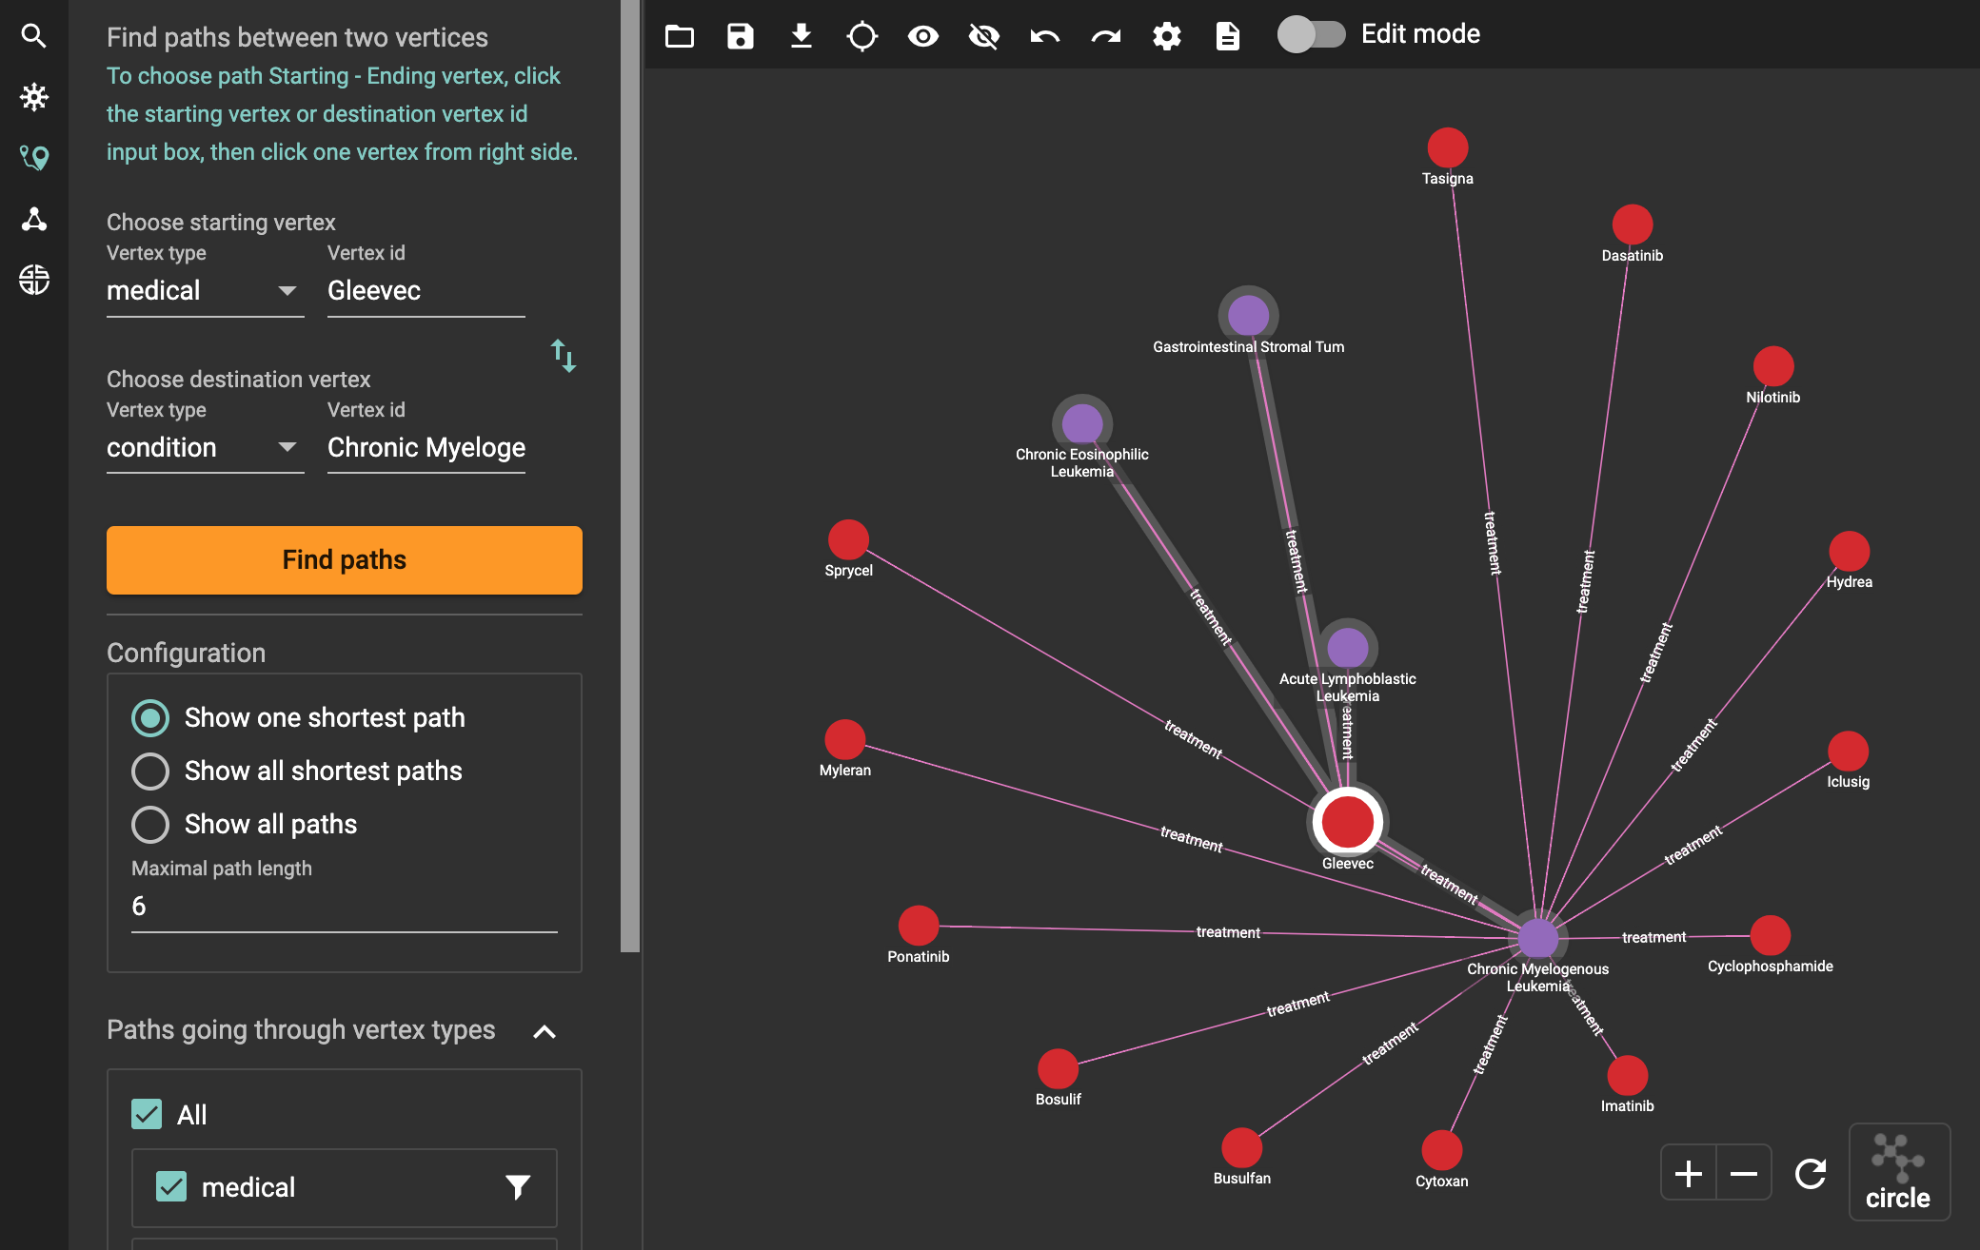The width and height of the screenshot is (1980, 1250).
Task: Select Show all shortest paths option
Action: point(150,771)
